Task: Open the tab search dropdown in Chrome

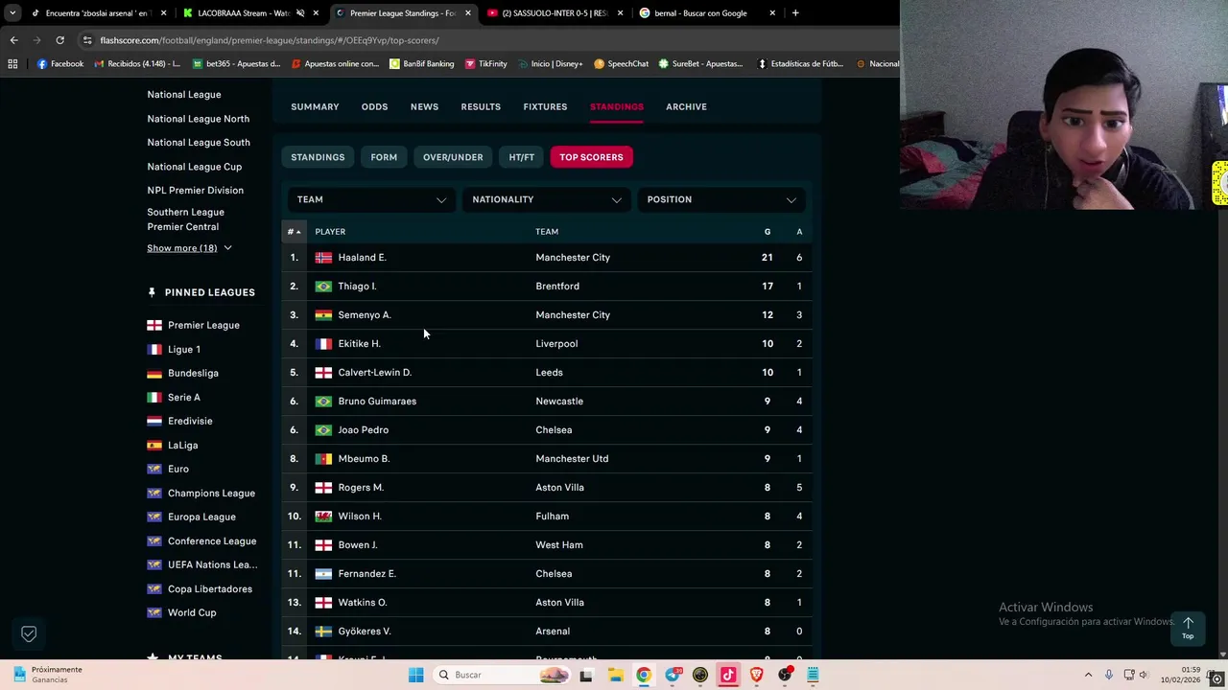Action: [x=12, y=13]
